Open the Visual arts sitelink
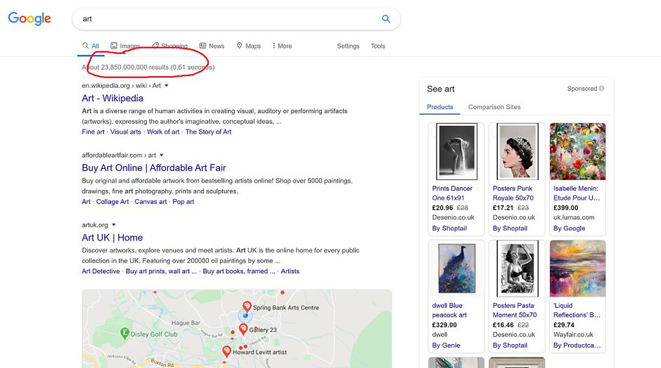Image resolution: width=661 pixels, height=368 pixels. [x=126, y=132]
